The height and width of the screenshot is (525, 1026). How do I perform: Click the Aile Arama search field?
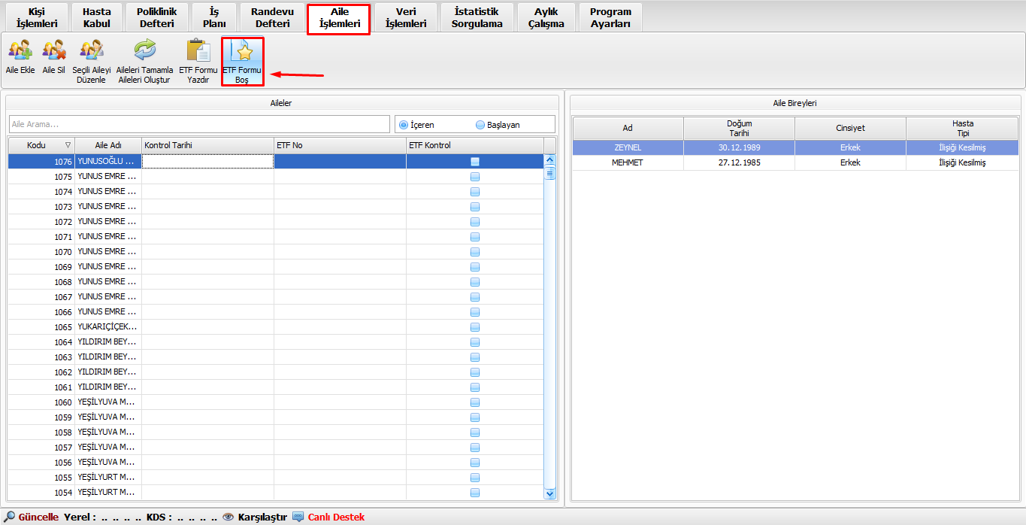tap(199, 124)
